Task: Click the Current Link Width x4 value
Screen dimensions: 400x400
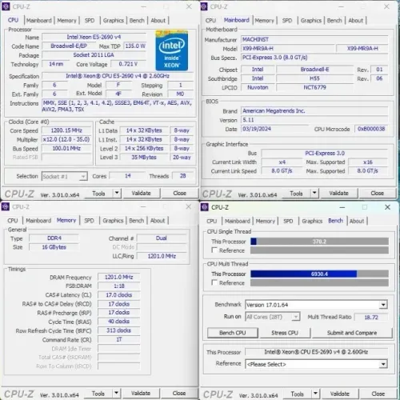Action: coord(282,162)
